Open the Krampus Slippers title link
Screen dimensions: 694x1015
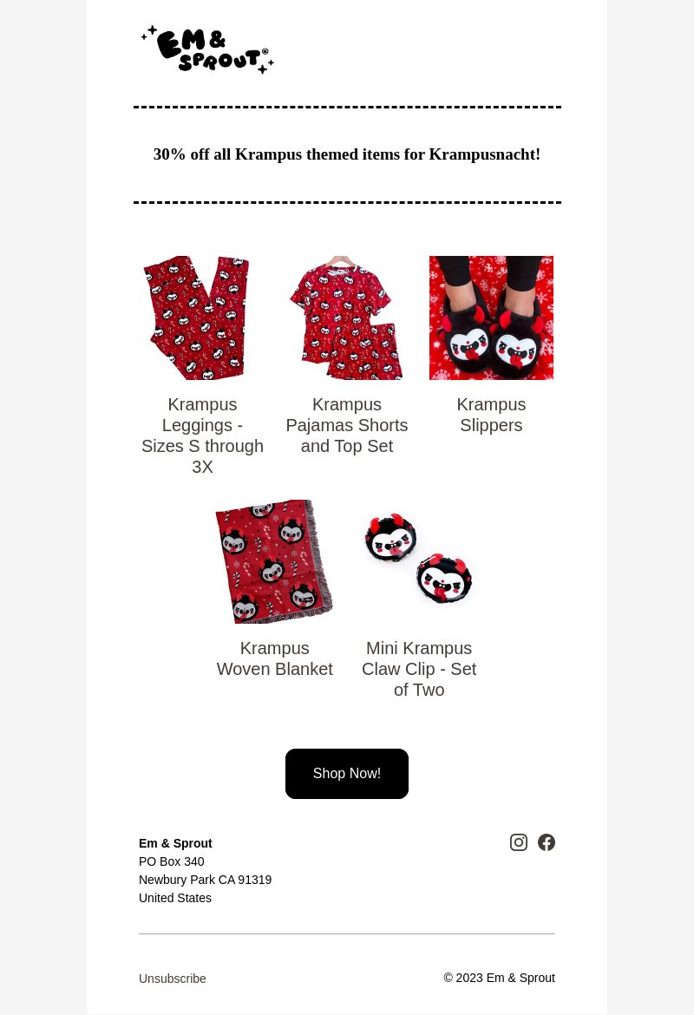click(x=491, y=415)
